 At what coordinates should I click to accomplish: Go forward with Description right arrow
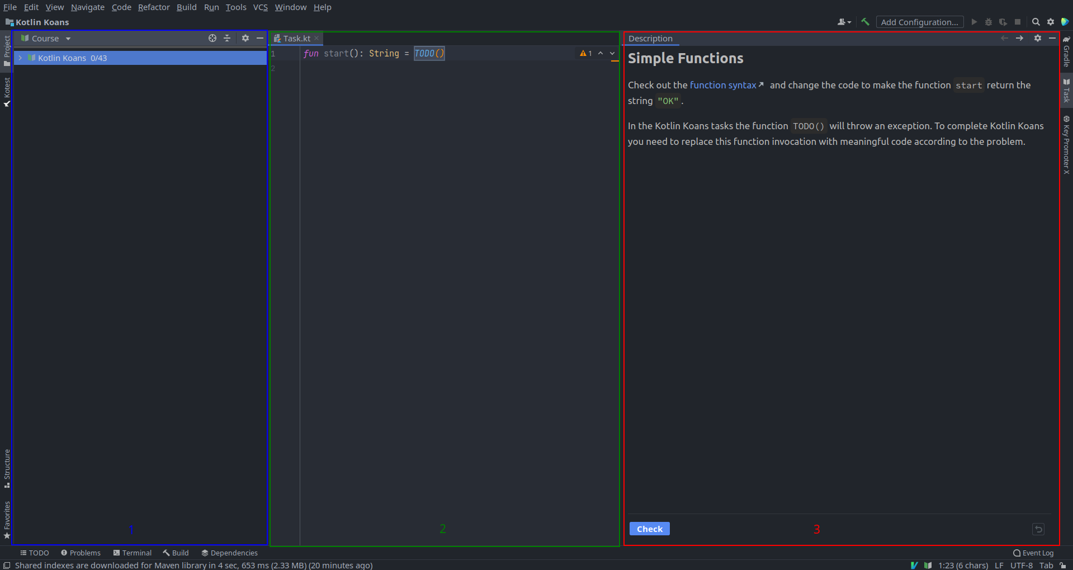tap(1019, 38)
